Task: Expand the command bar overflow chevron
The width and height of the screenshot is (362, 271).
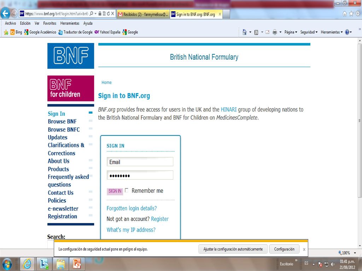Action: click(360, 29)
